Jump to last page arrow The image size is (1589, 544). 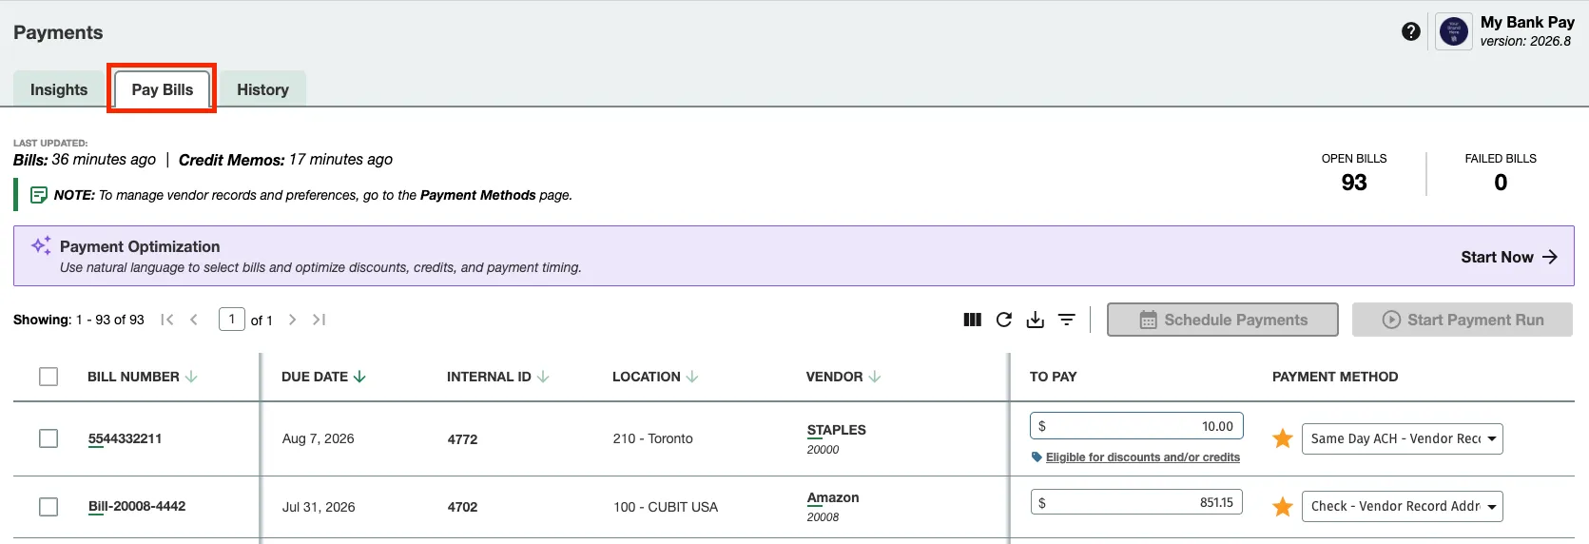click(x=319, y=320)
